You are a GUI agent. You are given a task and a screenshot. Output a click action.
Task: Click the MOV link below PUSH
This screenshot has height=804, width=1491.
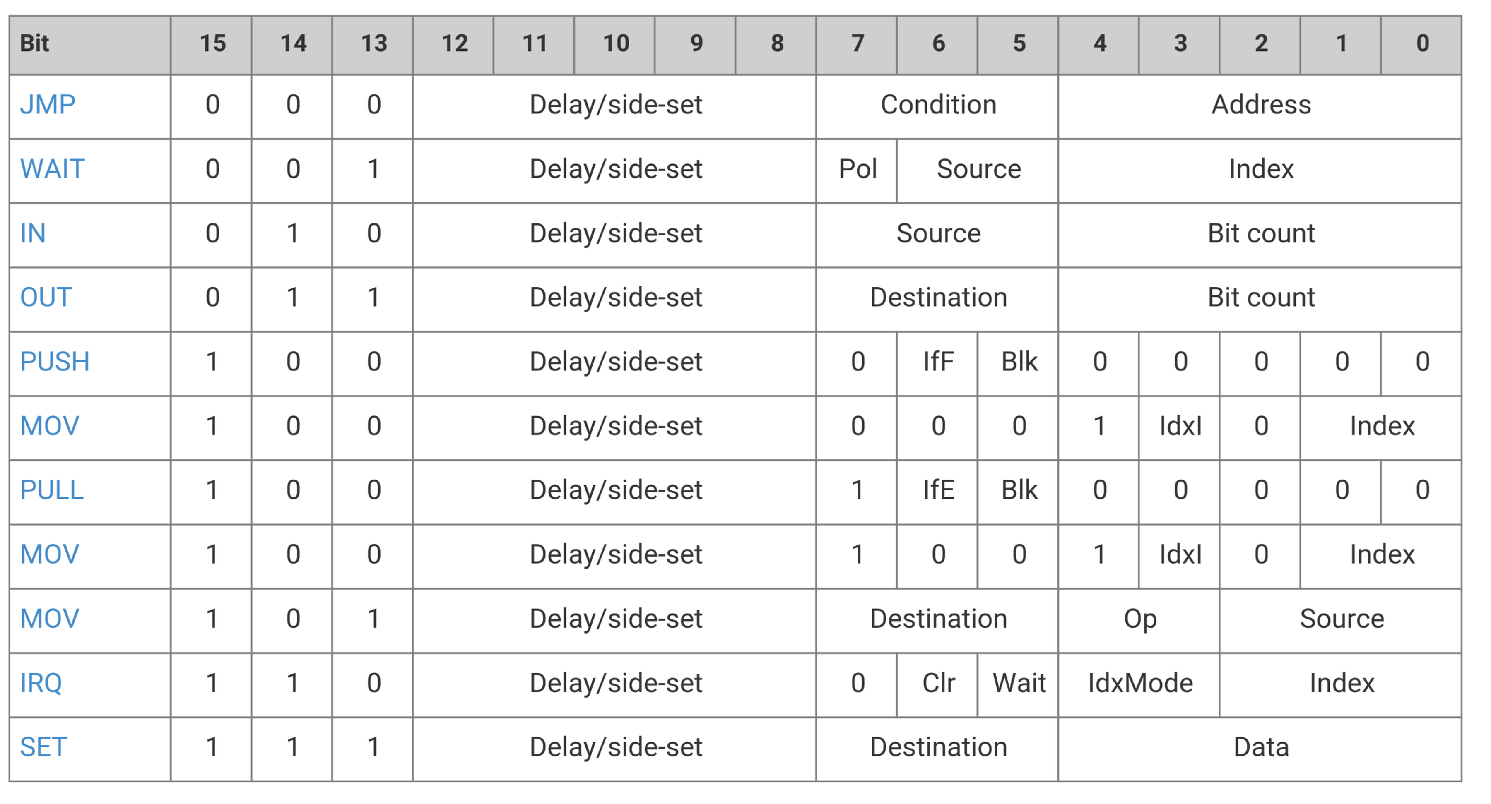click(49, 426)
